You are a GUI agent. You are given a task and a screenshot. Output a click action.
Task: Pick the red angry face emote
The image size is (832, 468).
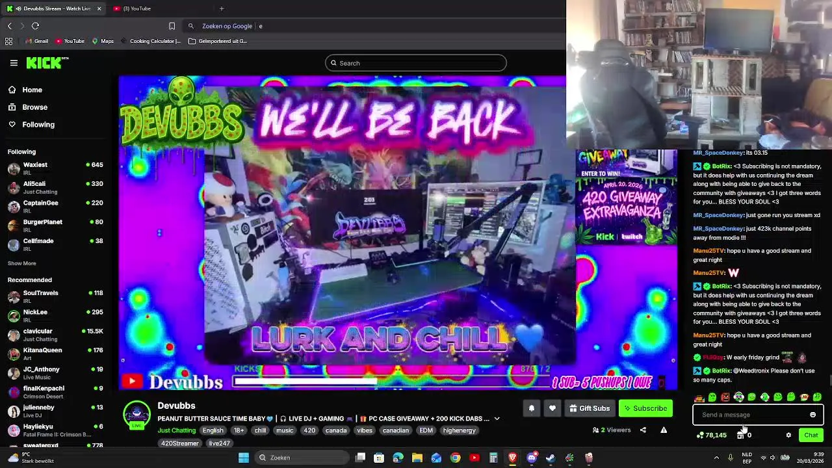coord(725,396)
